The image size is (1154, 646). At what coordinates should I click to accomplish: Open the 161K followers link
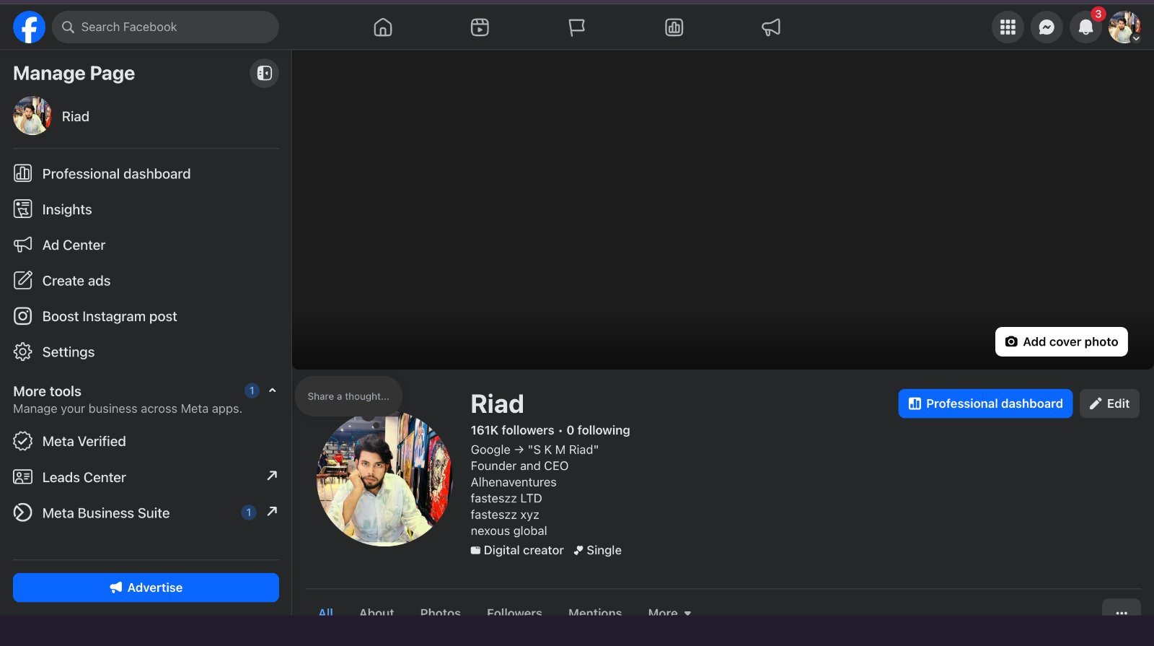coord(512,430)
